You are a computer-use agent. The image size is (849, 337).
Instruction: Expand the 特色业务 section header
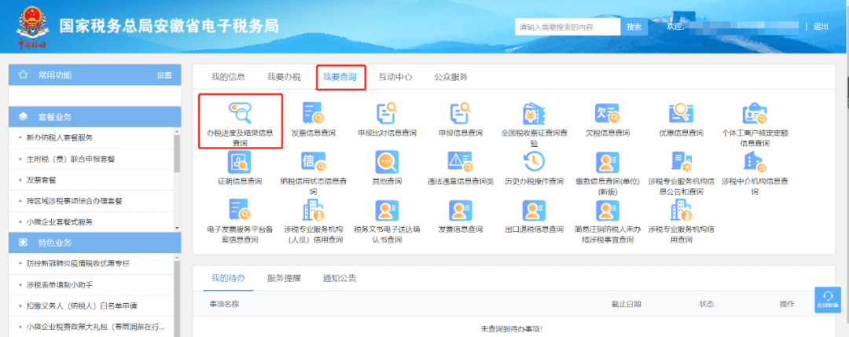(94, 243)
